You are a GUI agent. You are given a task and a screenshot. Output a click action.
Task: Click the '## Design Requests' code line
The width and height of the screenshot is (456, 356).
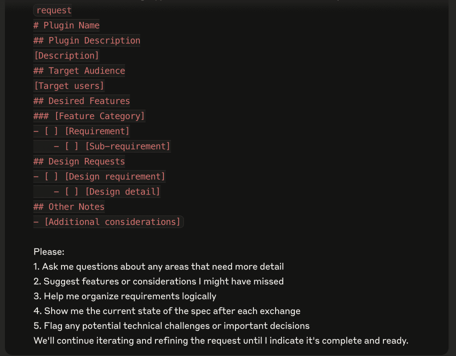pyautogui.click(x=79, y=161)
